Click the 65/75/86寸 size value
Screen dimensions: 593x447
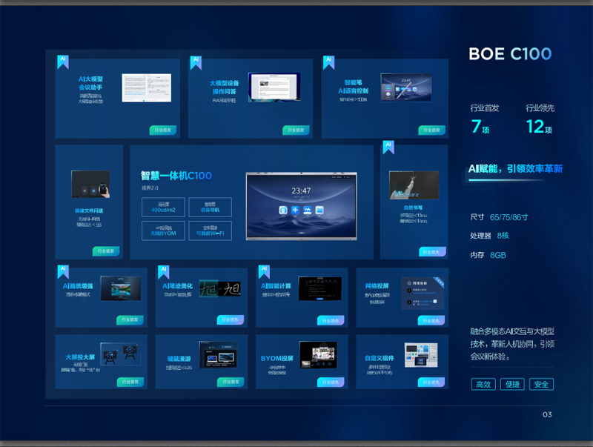(509, 217)
